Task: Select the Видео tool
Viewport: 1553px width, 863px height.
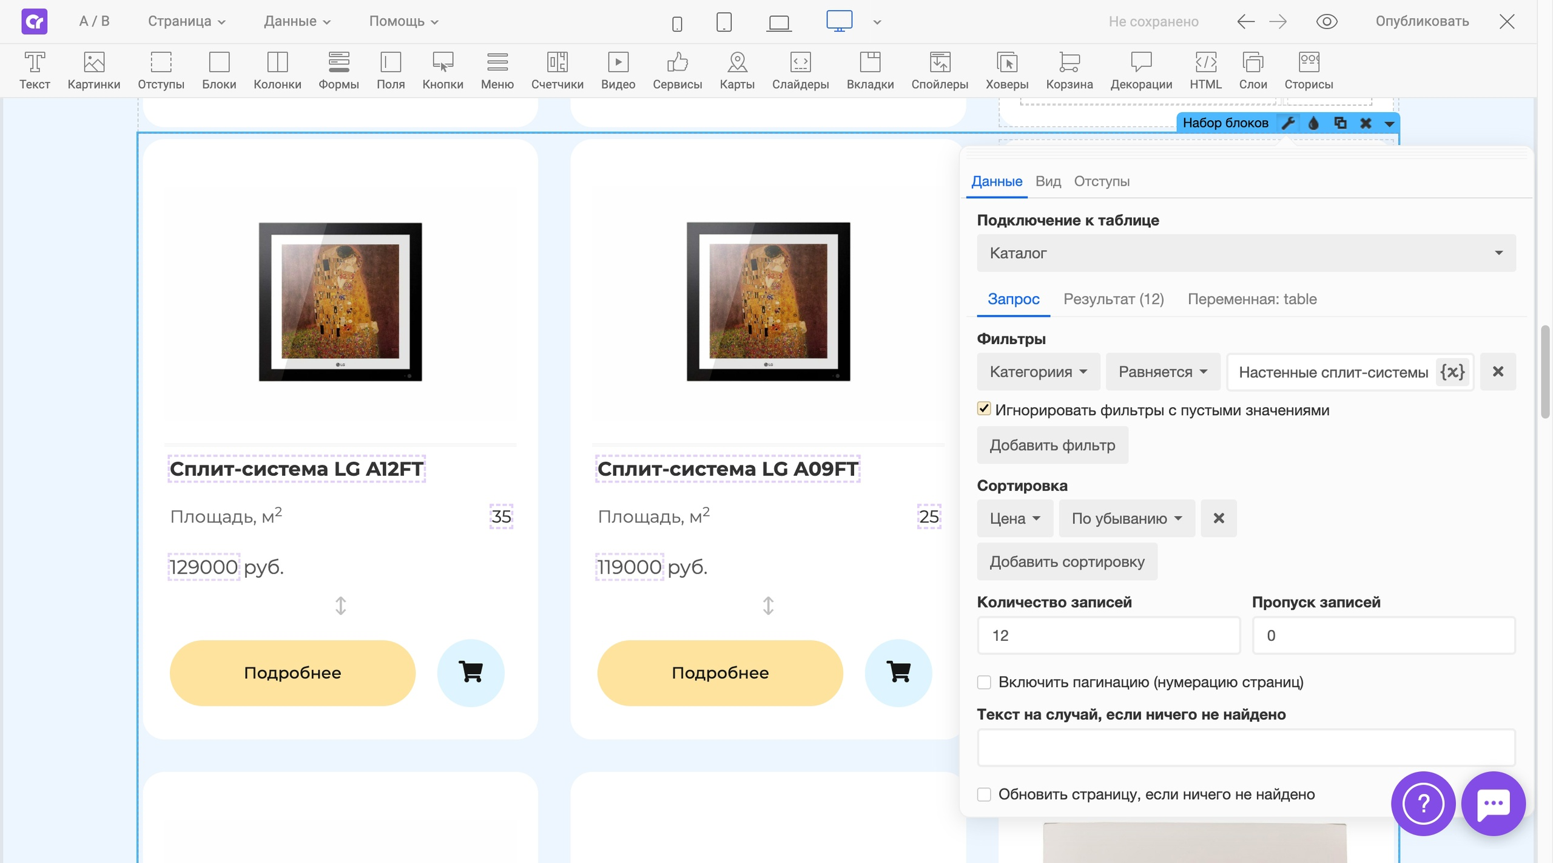Action: tap(618, 70)
